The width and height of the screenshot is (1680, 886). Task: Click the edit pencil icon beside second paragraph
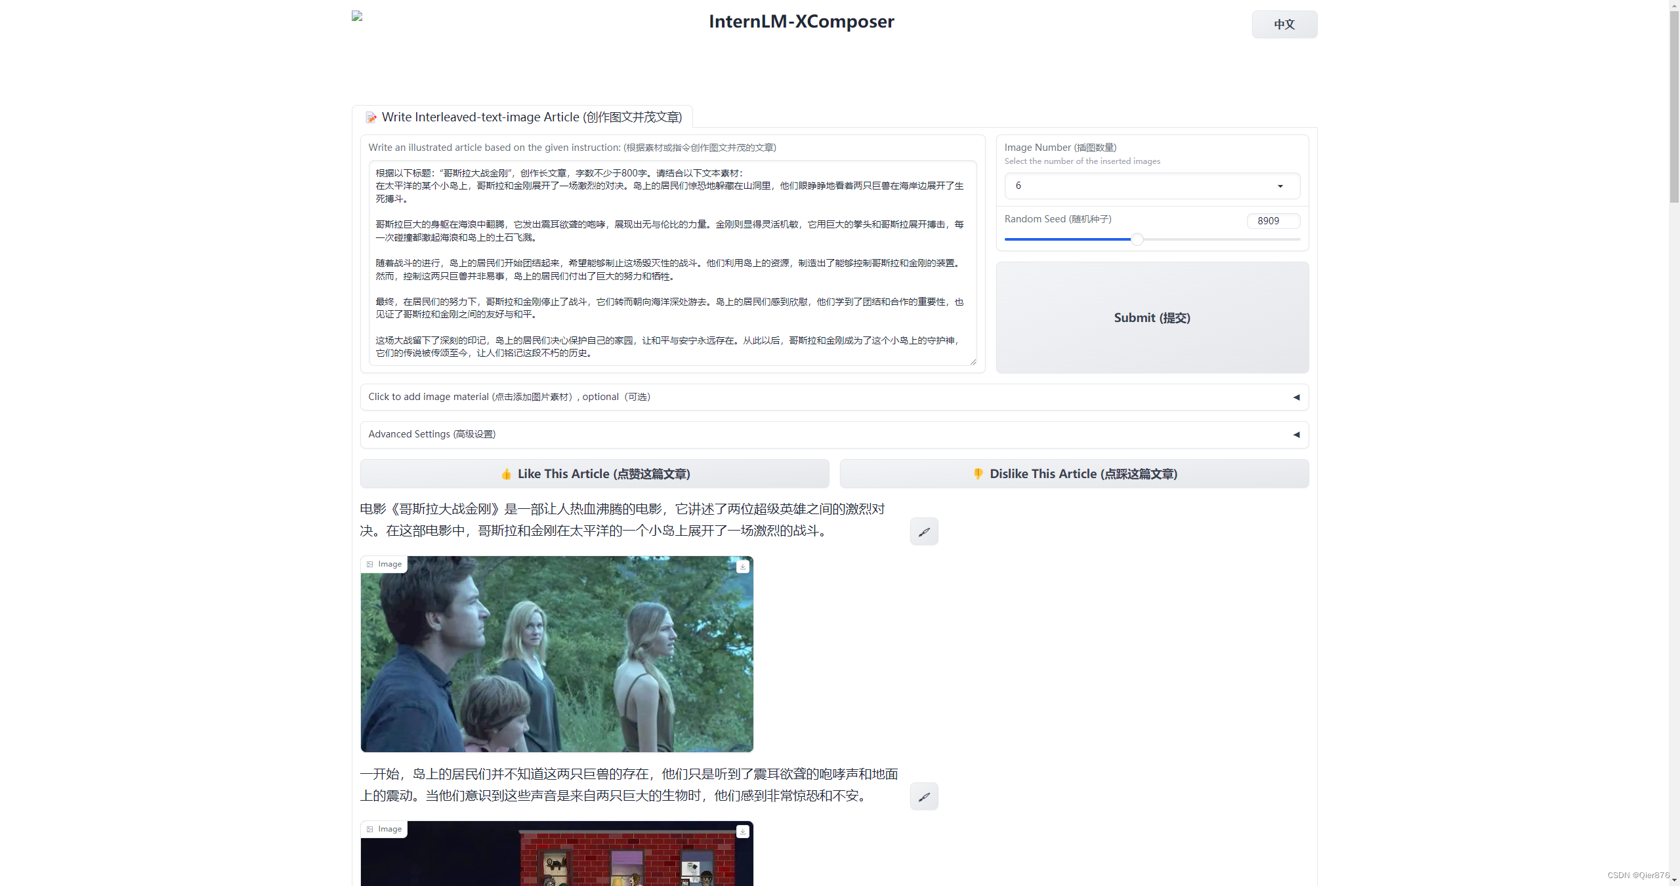point(923,796)
